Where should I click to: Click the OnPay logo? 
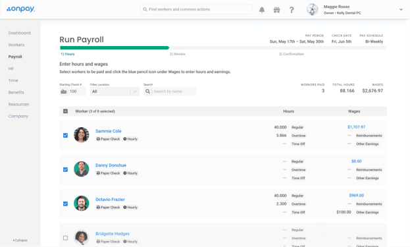20,9
